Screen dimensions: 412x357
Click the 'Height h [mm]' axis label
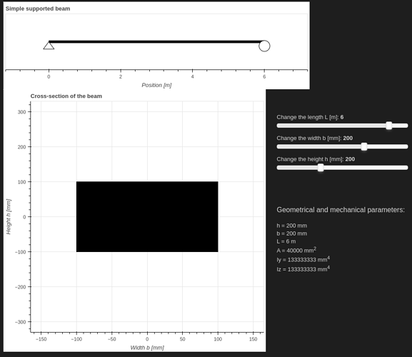coord(9,217)
